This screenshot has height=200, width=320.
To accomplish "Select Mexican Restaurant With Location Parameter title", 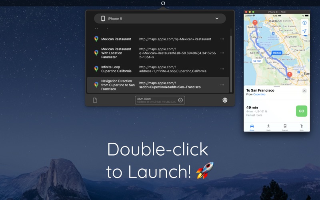I will [x=116, y=53].
